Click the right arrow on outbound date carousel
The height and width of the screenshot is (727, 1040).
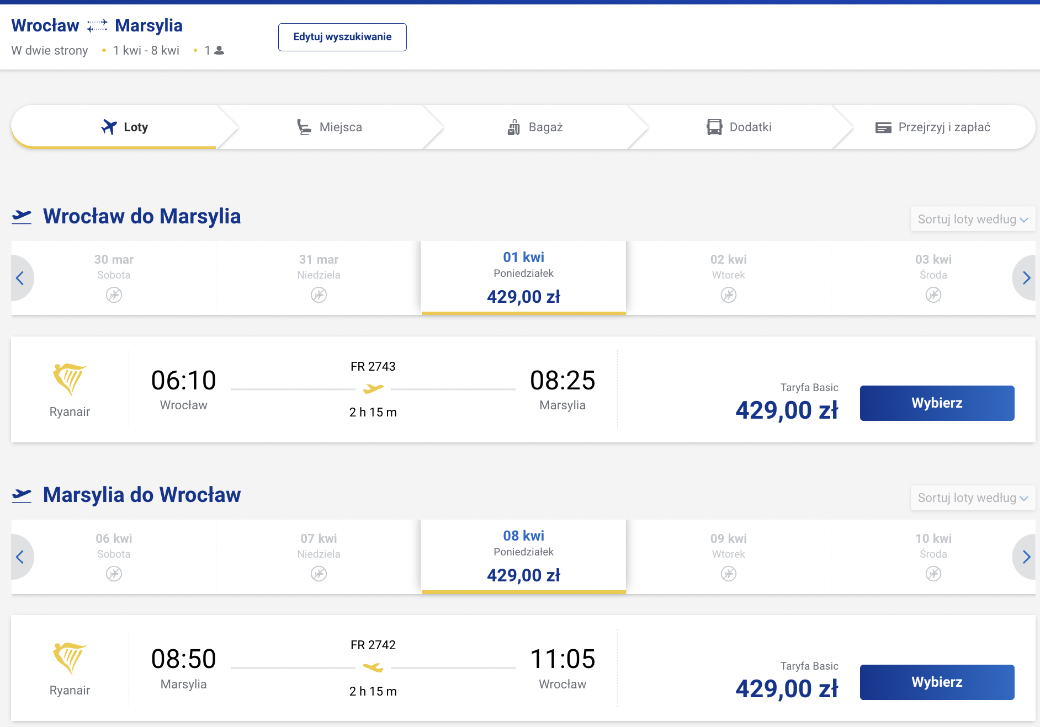1026,278
